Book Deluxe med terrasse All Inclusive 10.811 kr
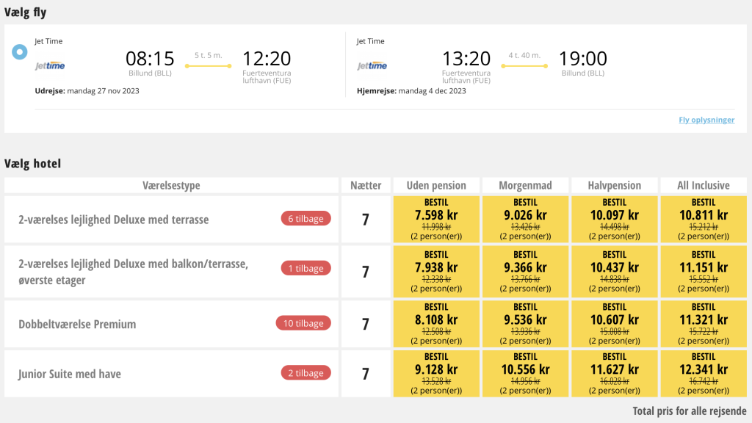 pos(704,219)
